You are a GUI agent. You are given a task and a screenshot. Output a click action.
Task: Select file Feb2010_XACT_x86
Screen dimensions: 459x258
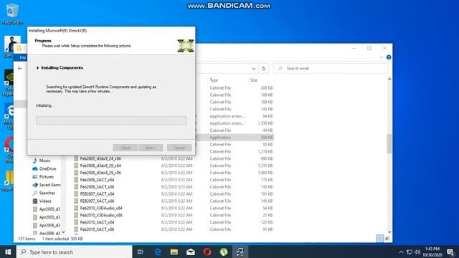coord(97,229)
